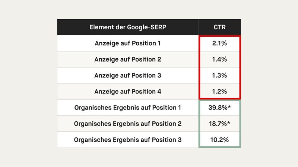This screenshot has width=298, height=167.
Task: Select the 1.4% CTR cell
Action: (x=219, y=59)
